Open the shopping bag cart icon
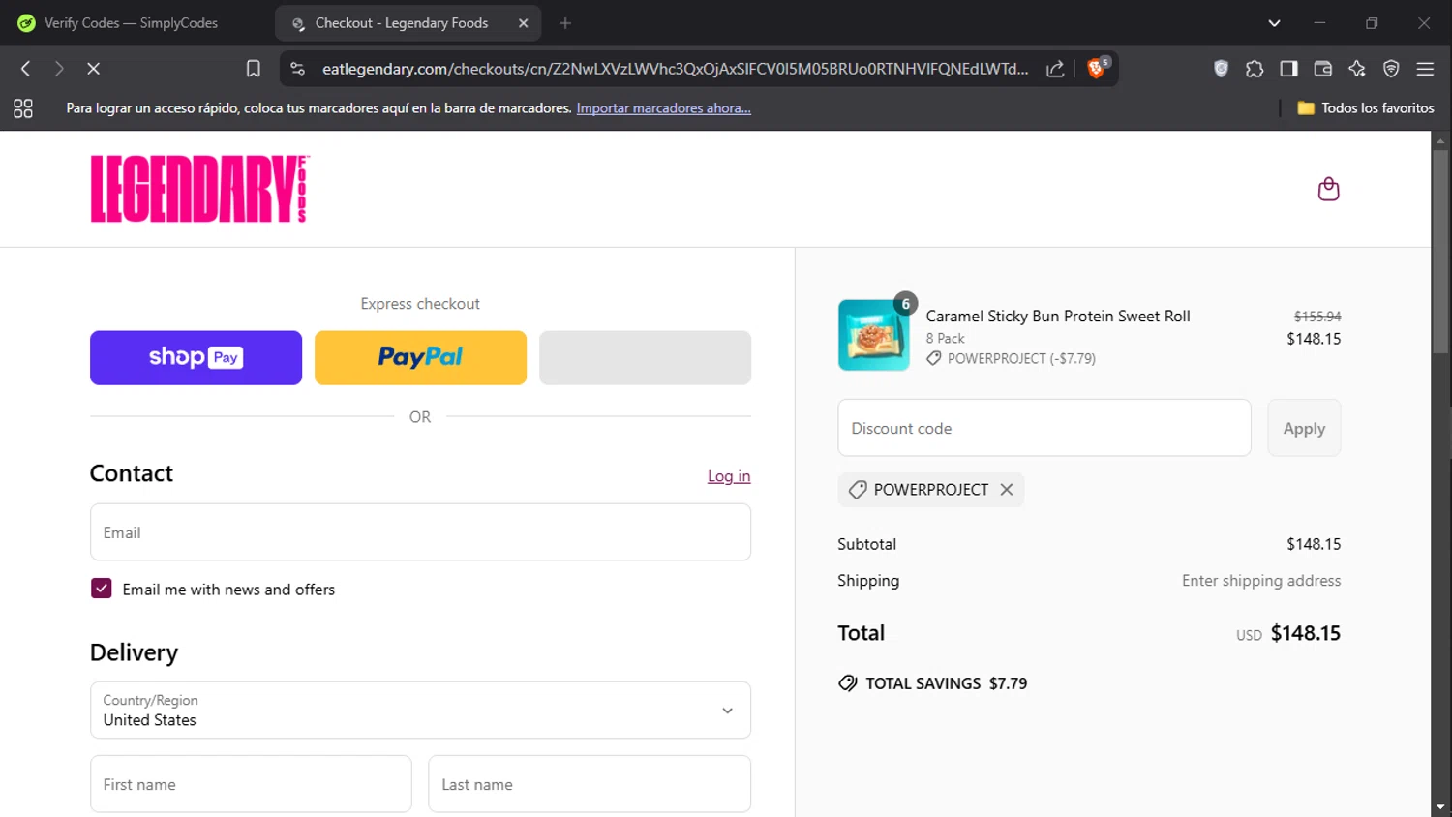The height and width of the screenshot is (817, 1452). (x=1328, y=189)
